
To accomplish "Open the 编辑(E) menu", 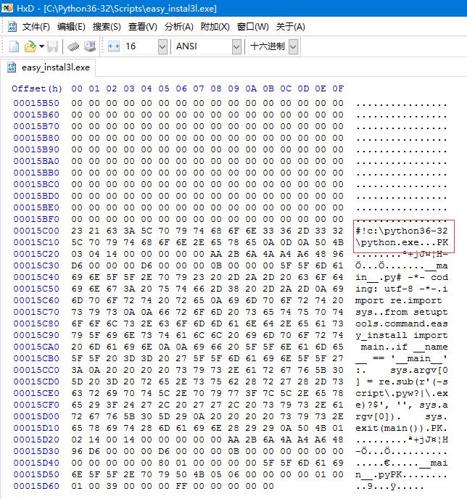I will 71,27.
